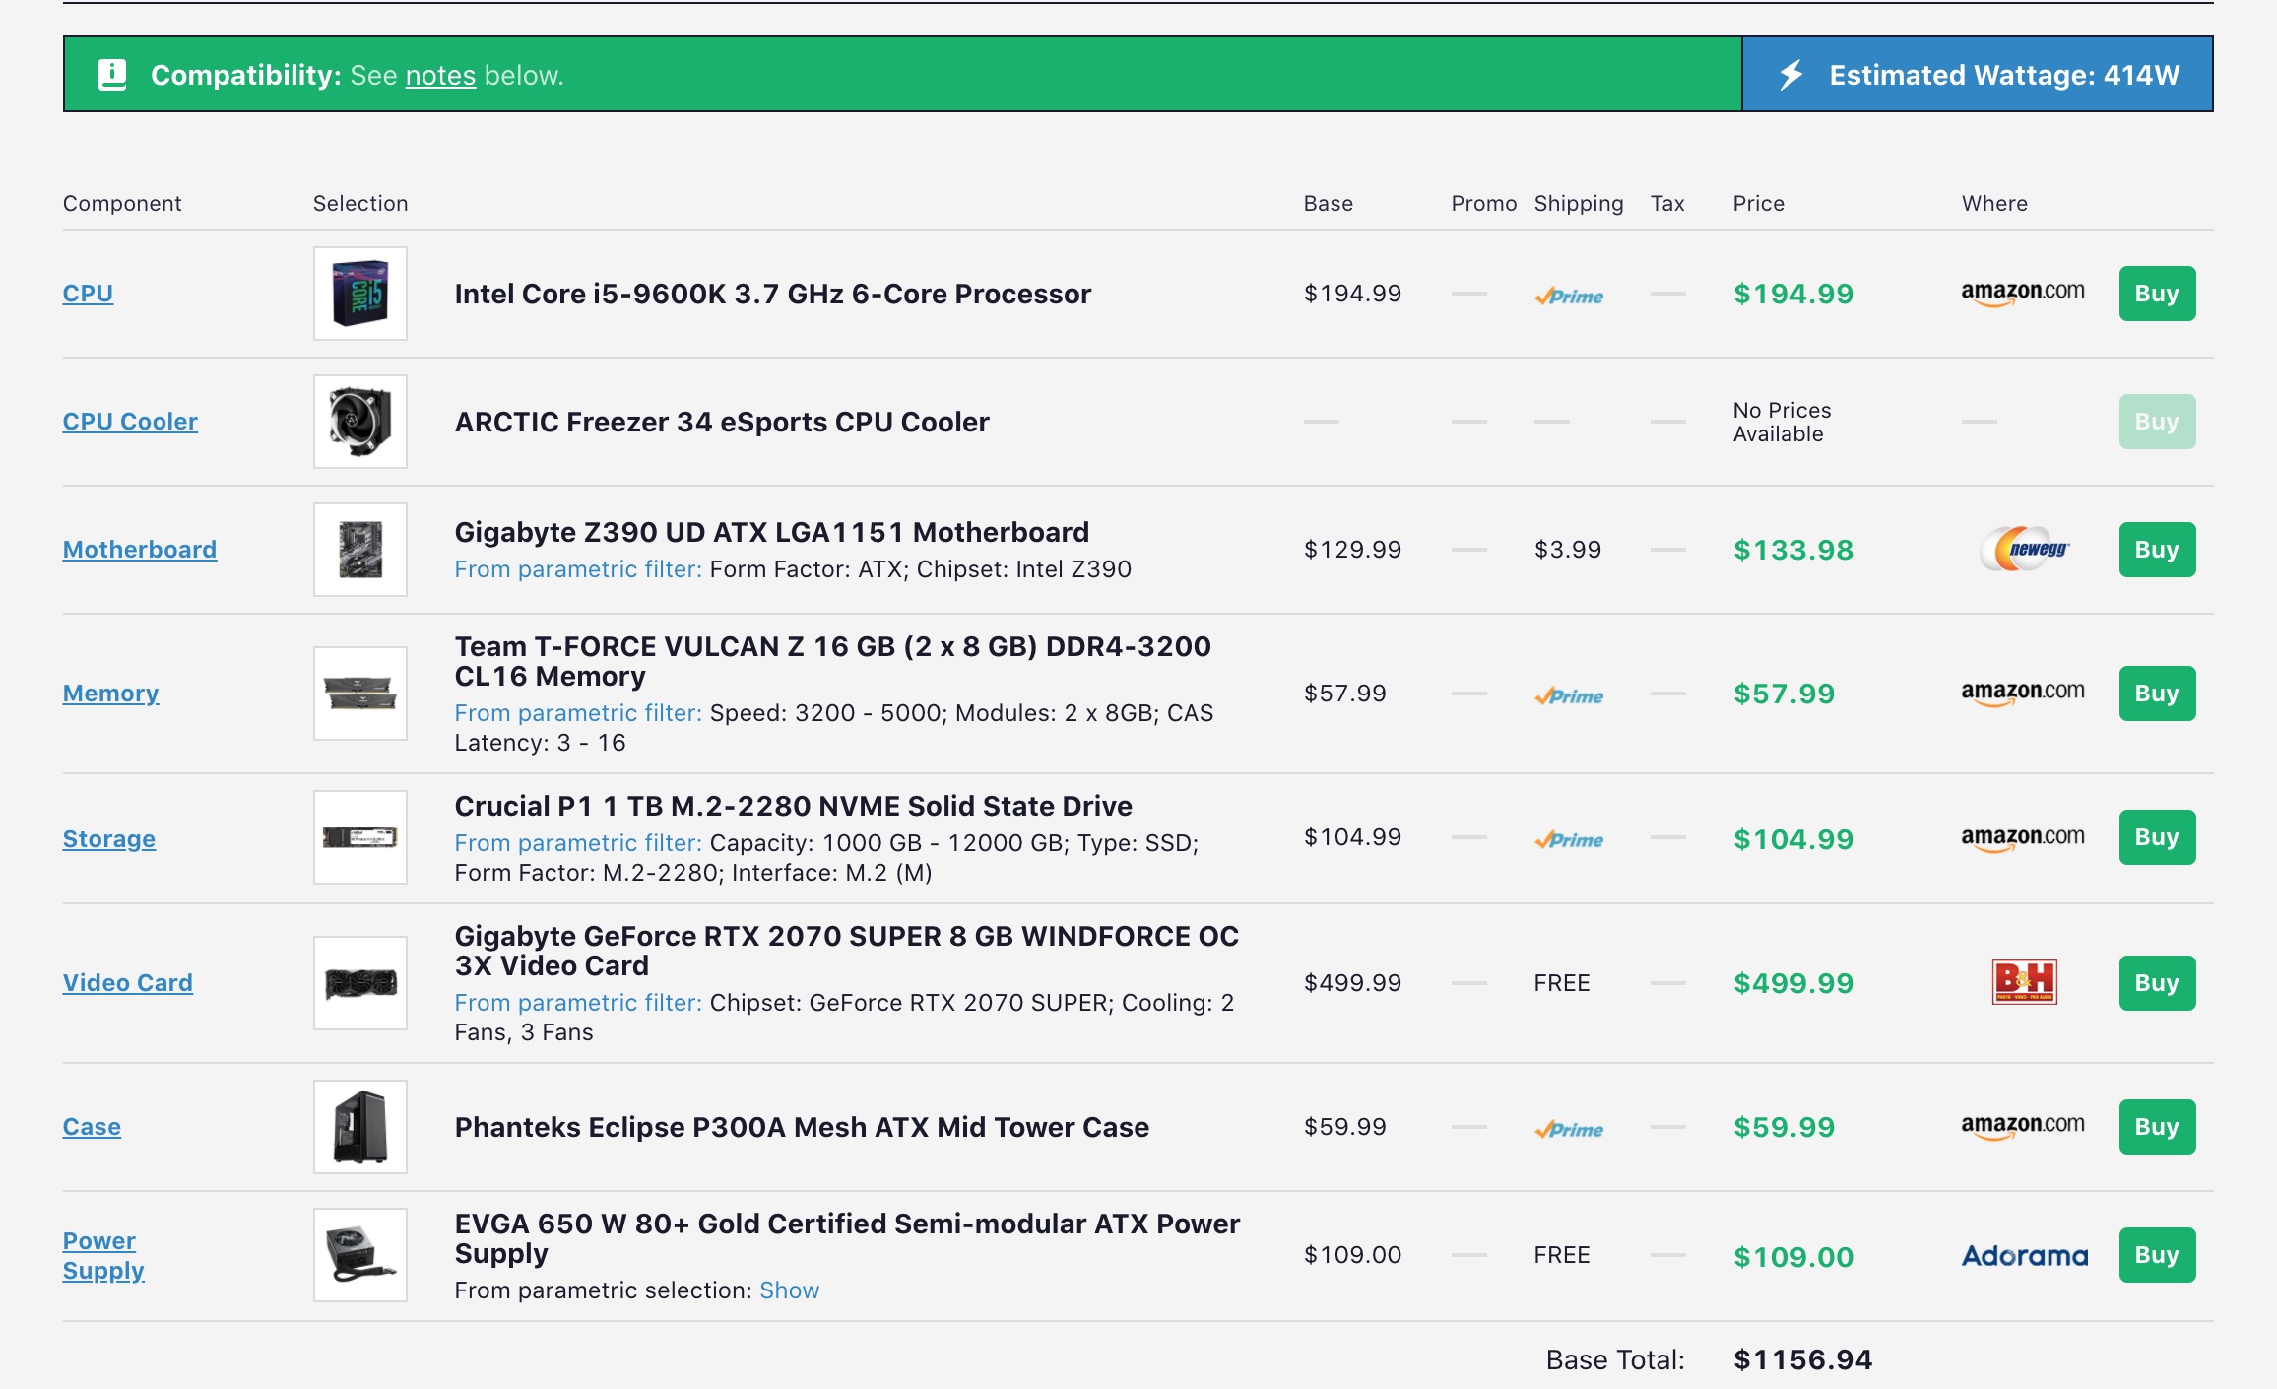Click the Newegg logo for motherboard
Viewport: 2277px width, 1389px height.
point(2024,550)
